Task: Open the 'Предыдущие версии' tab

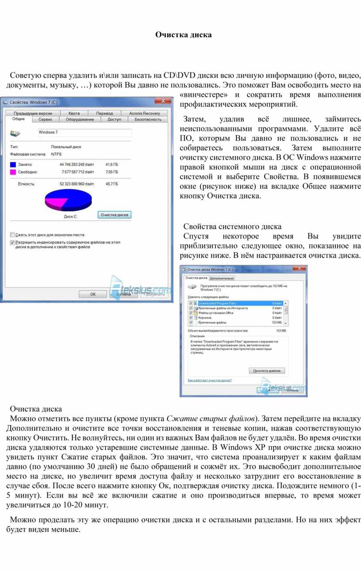Action: pyautogui.click(x=33, y=113)
